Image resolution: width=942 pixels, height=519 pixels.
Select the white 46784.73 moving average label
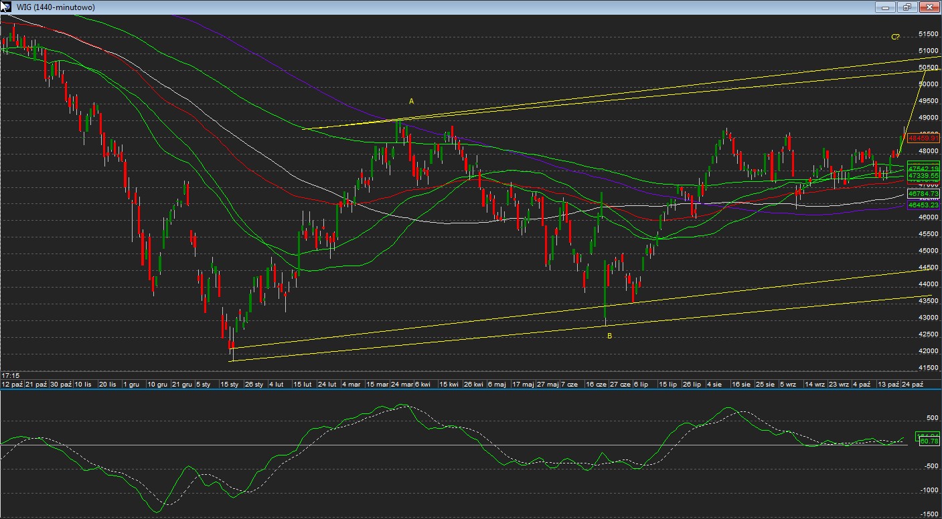pyautogui.click(x=924, y=193)
